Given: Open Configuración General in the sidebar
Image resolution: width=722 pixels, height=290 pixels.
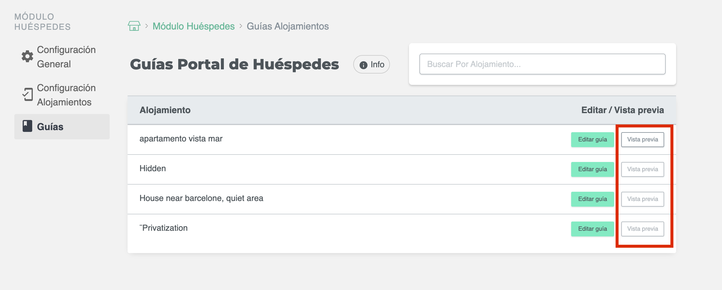Looking at the screenshot, I should click(x=66, y=57).
